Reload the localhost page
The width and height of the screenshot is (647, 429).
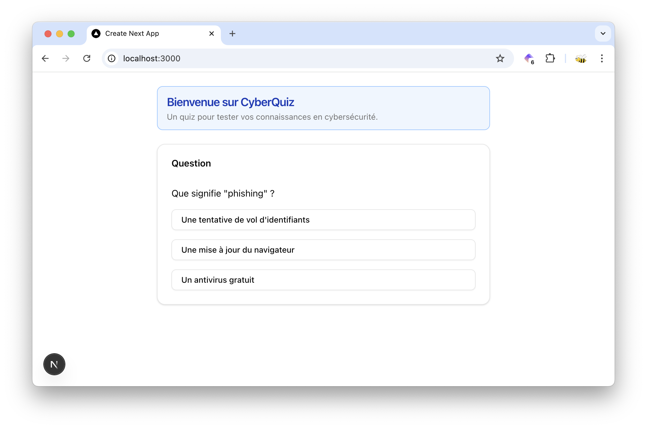tap(87, 58)
